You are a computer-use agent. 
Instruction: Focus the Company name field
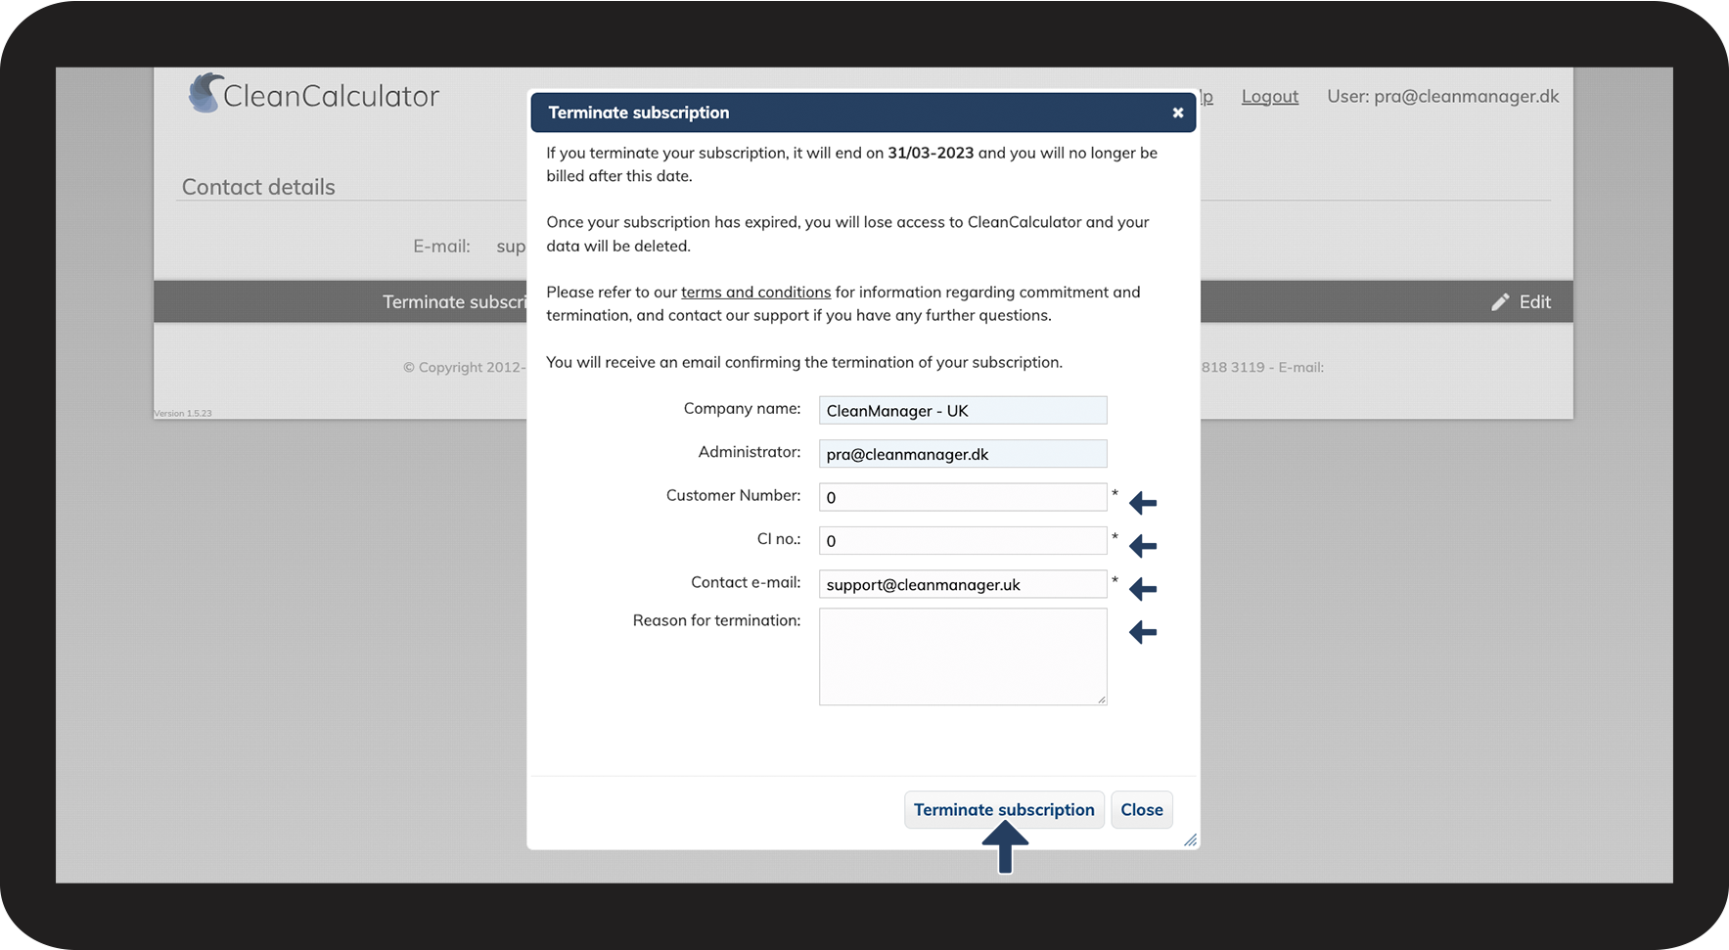[x=963, y=410]
